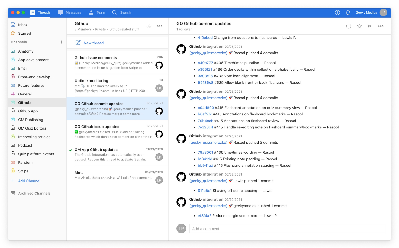Open thread notes icon beside the star
The image size is (399, 248).
(x=370, y=26)
